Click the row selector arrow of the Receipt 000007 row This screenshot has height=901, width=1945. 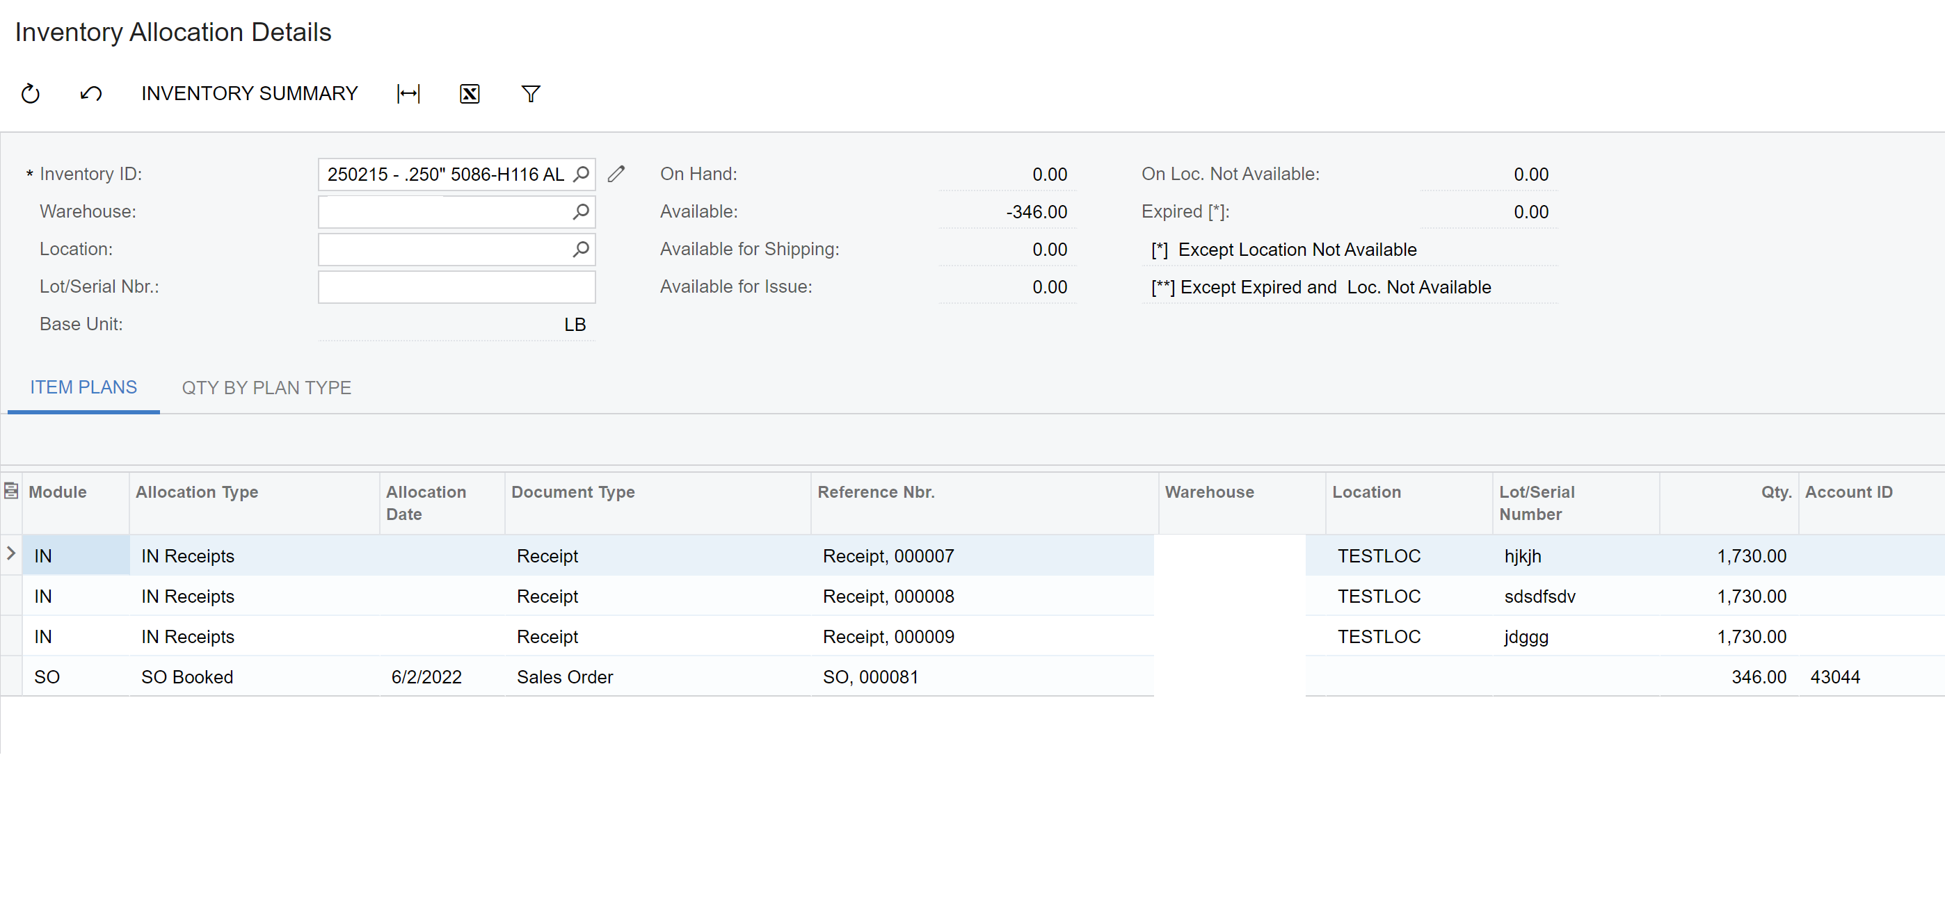pos(11,554)
